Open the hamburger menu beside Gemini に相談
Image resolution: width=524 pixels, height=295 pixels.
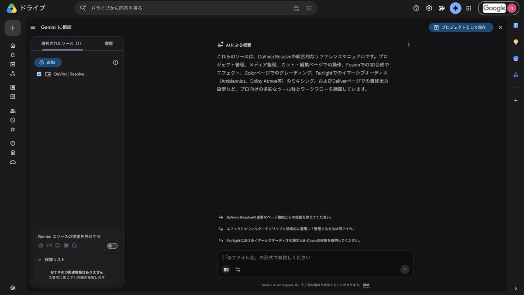[x=33, y=27]
